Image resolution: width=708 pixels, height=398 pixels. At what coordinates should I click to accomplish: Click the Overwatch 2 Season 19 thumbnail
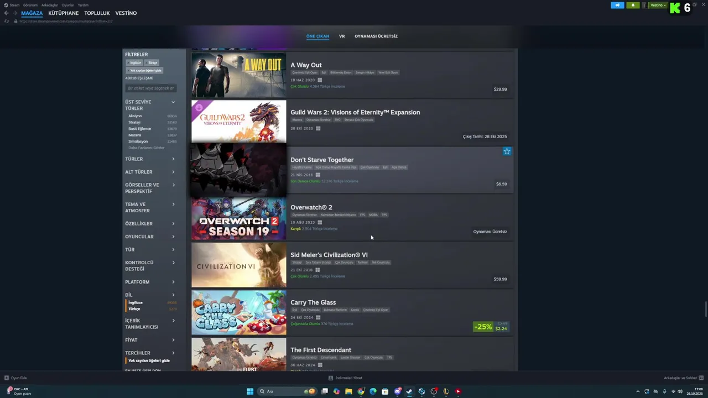(239, 218)
